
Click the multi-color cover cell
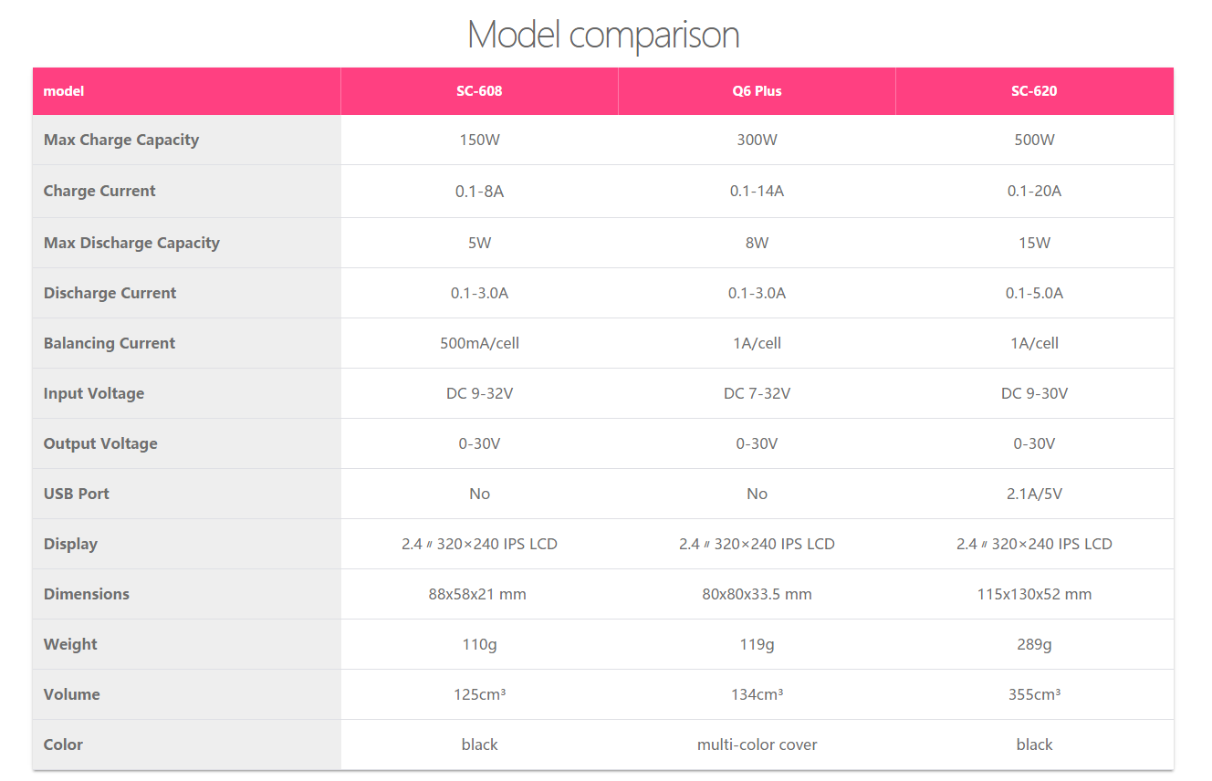pyautogui.click(x=757, y=745)
